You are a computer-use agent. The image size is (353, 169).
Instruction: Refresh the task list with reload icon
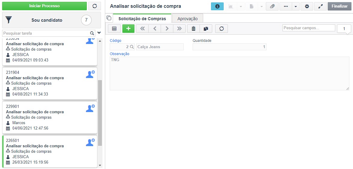coord(95,6)
